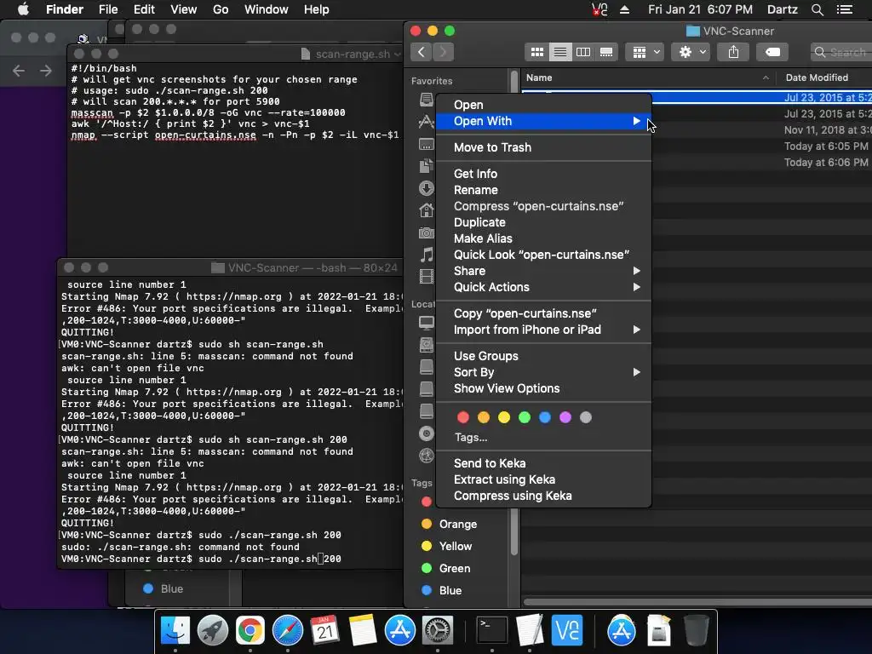Open the Apple menu
The height and width of the screenshot is (654, 872).
coord(23,9)
